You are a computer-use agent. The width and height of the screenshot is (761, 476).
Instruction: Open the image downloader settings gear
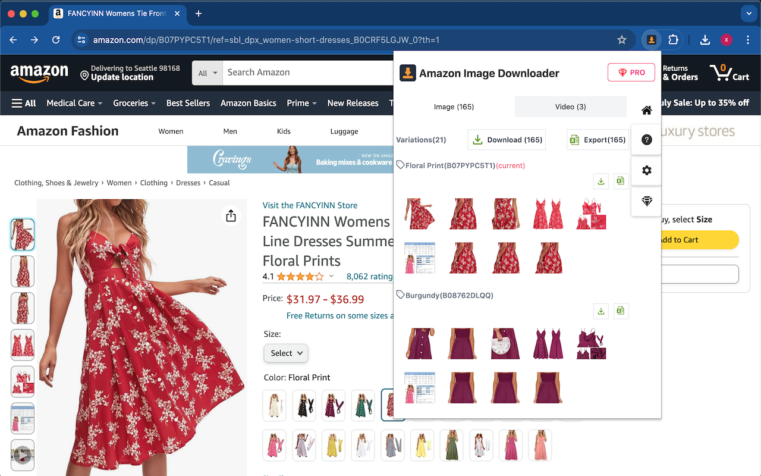click(x=647, y=170)
